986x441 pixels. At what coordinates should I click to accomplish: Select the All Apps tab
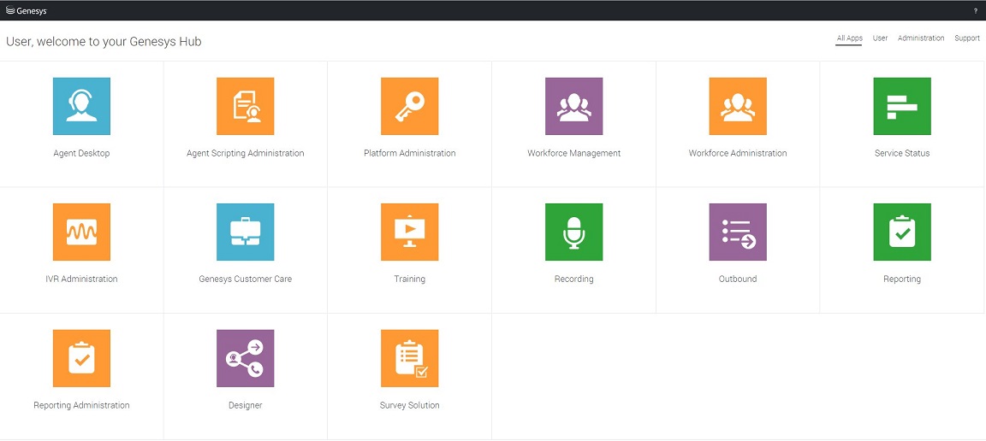point(850,38)
